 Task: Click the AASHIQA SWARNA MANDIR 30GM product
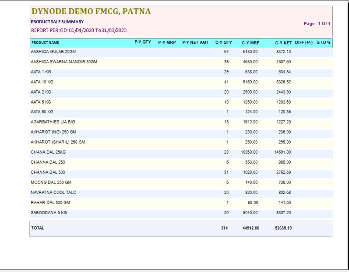tap(64, 62)
